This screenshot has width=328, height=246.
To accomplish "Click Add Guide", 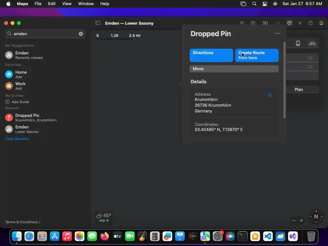I will 17,102.
